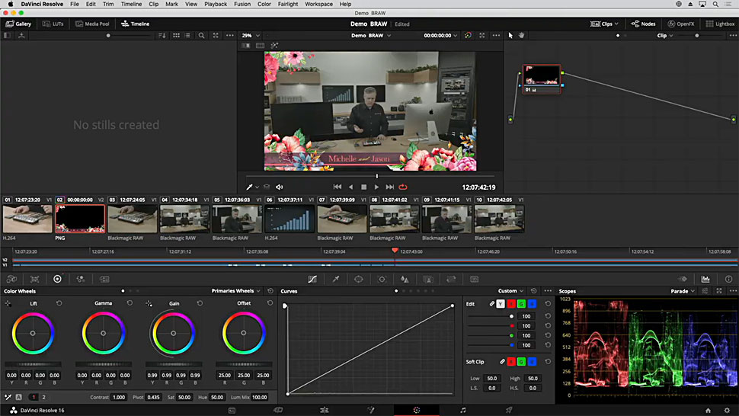Open the Motion Effects palette
This screenshot has width=739, height=416.
click(x=104, y=280)
